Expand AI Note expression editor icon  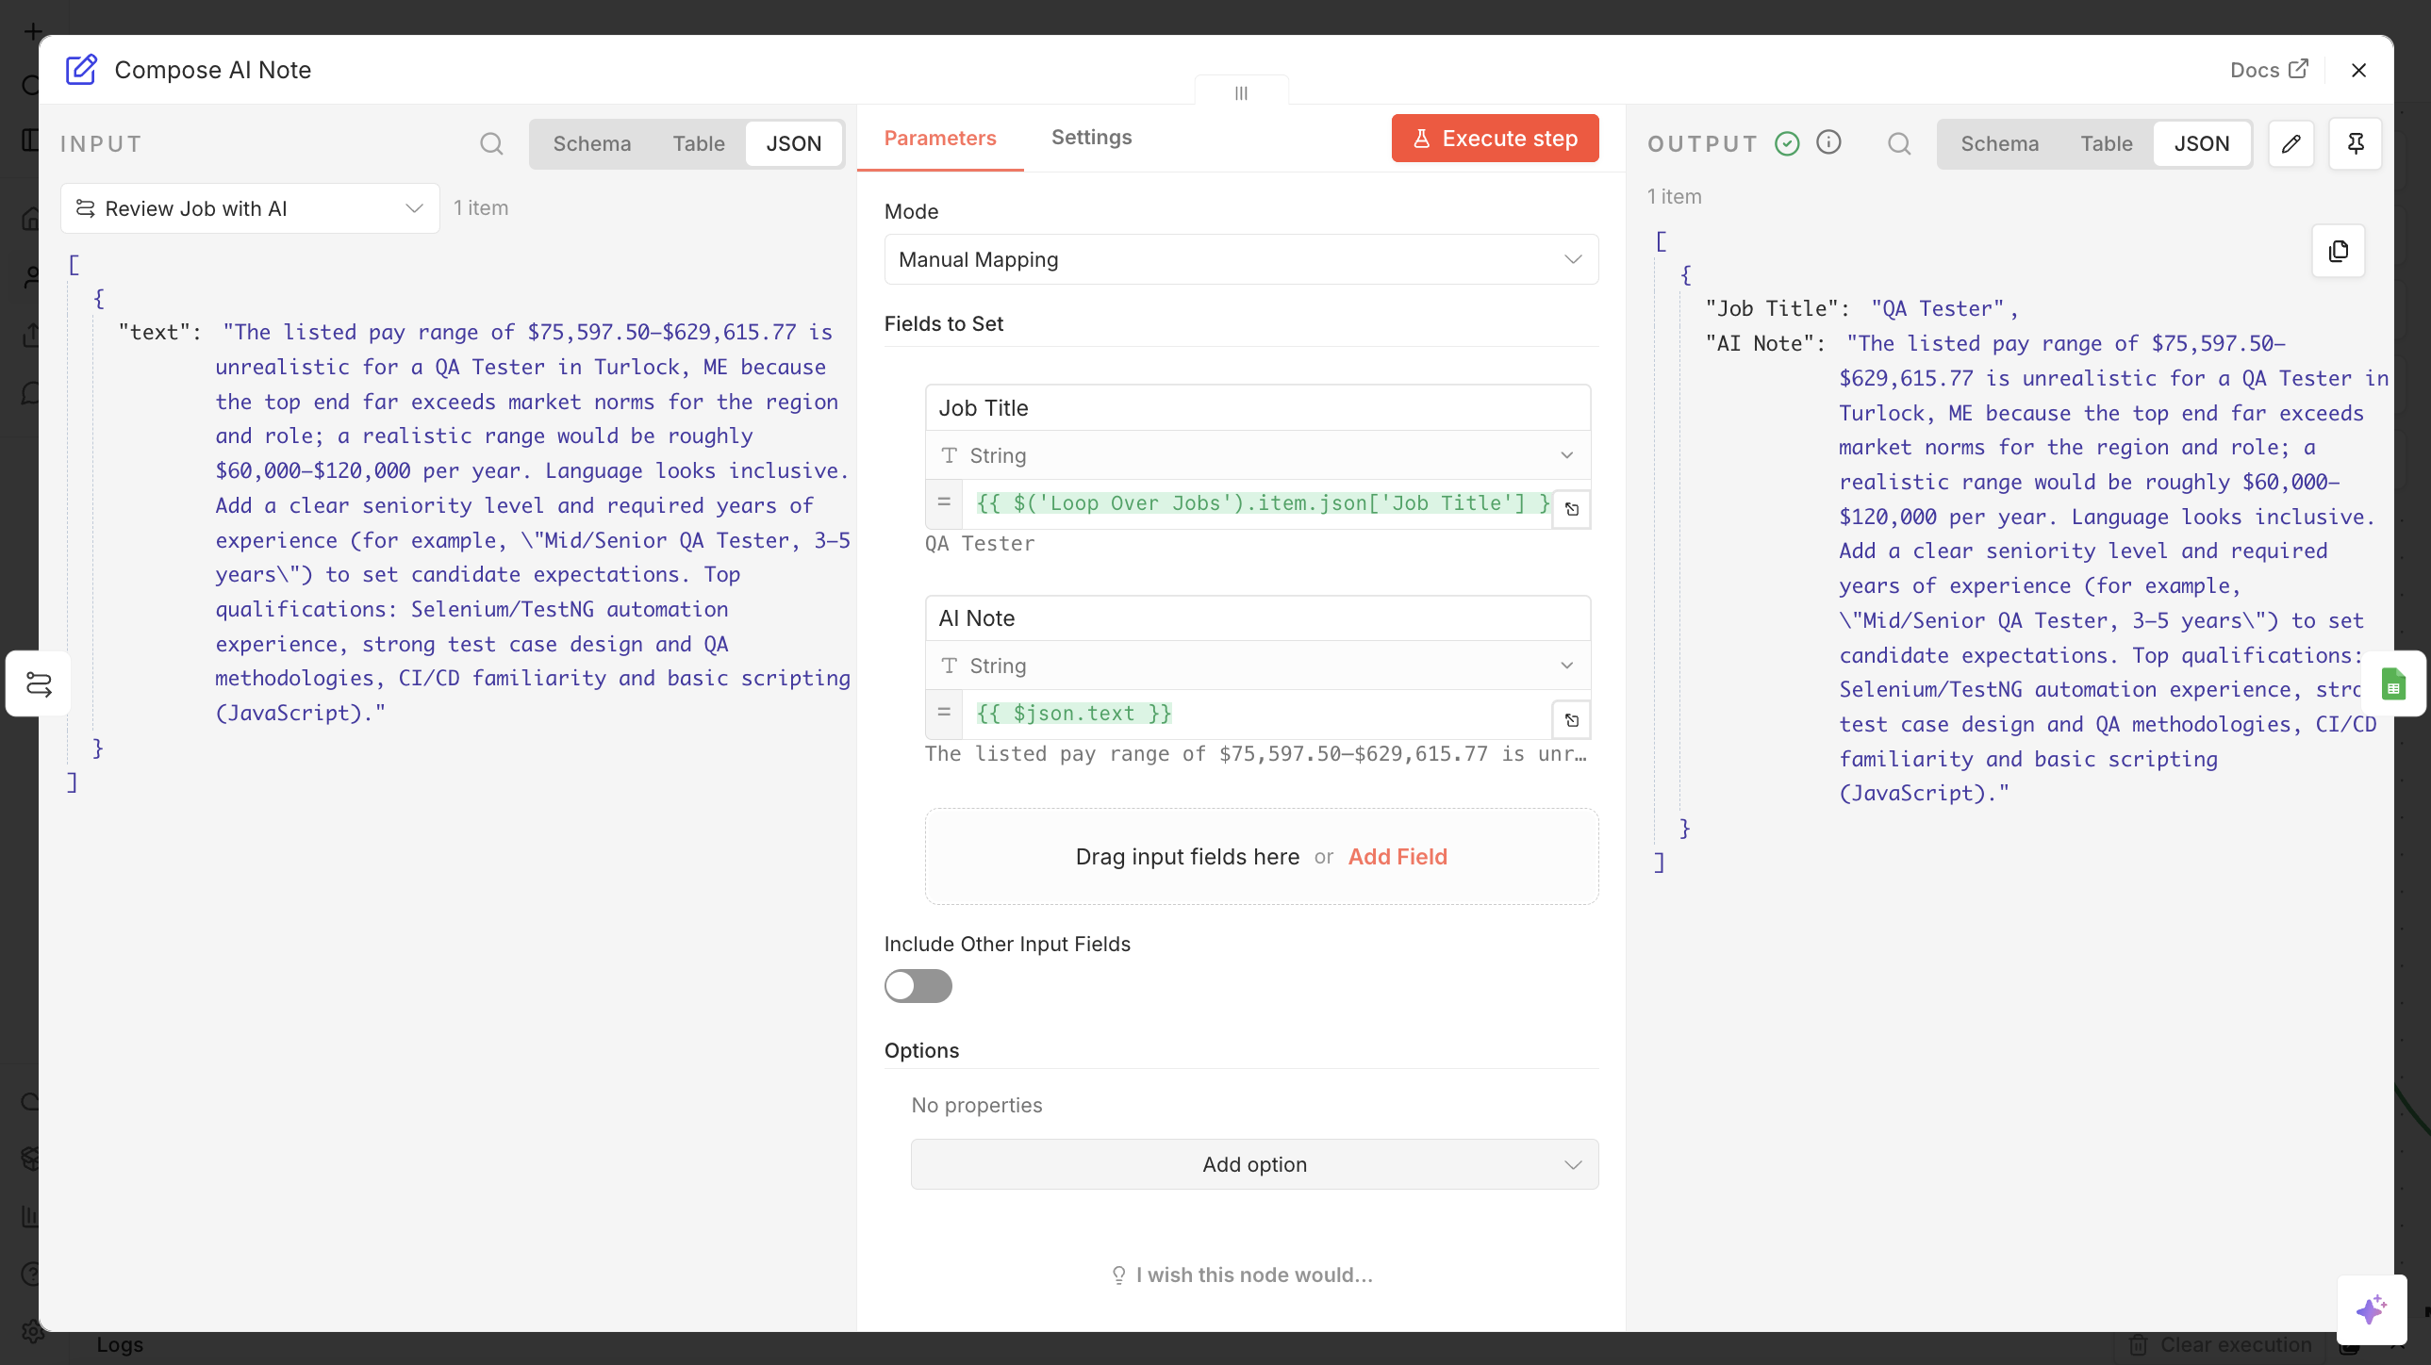click(x=1572, y=720)
